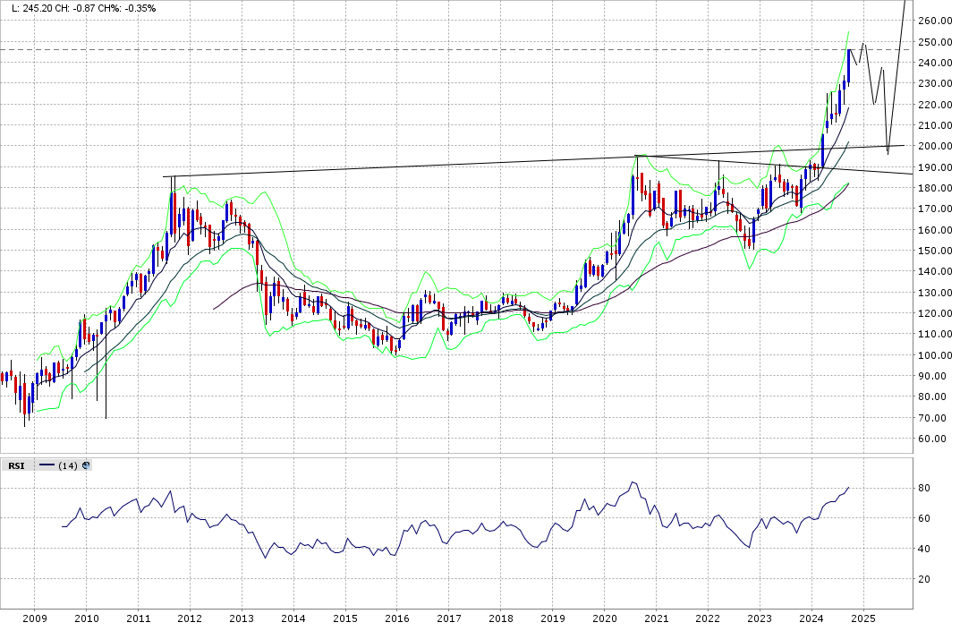
Task: Click the 60.00 price axis label
Action: (933, 439)
